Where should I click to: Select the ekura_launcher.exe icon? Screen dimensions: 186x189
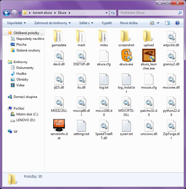pos(149,56)
